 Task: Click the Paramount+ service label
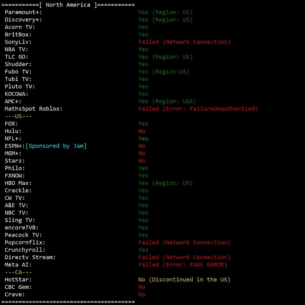tap(23, 12)
